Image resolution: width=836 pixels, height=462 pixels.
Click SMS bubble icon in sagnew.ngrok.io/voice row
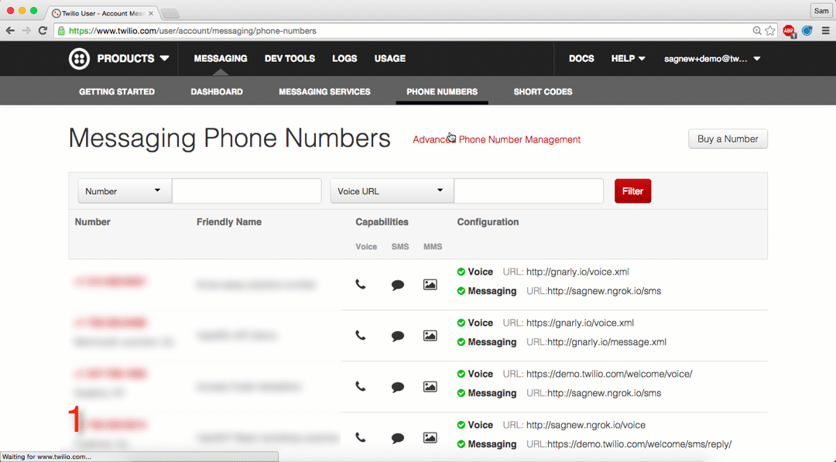(x=398, y=439)
